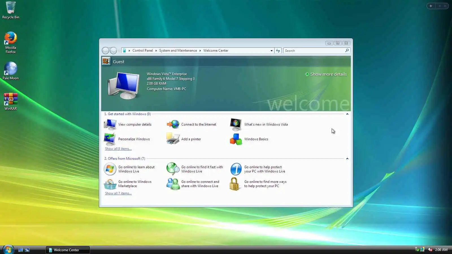Screen dimensions: 452x254
Task: Open Go online to Windows Marketplace offer
Action: (x=128, y=184)
